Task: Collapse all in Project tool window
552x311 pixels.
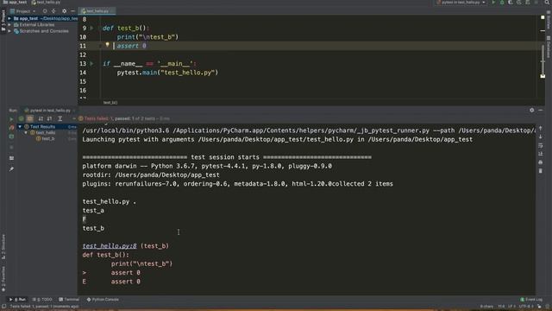Action: (53, 11)
